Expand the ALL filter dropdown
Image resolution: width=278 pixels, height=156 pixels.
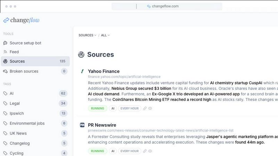pyautogui.click(x=105, y=35)
